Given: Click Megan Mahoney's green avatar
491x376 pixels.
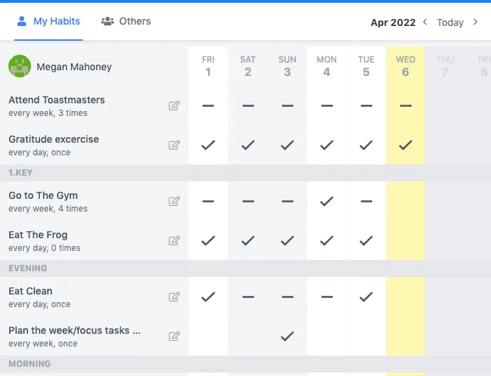Looking at the screenshot, I should pos(20,67).
